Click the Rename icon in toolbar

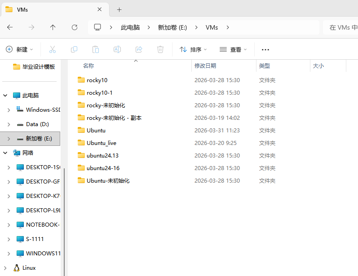pyautogui.click(x=117, y=49)
